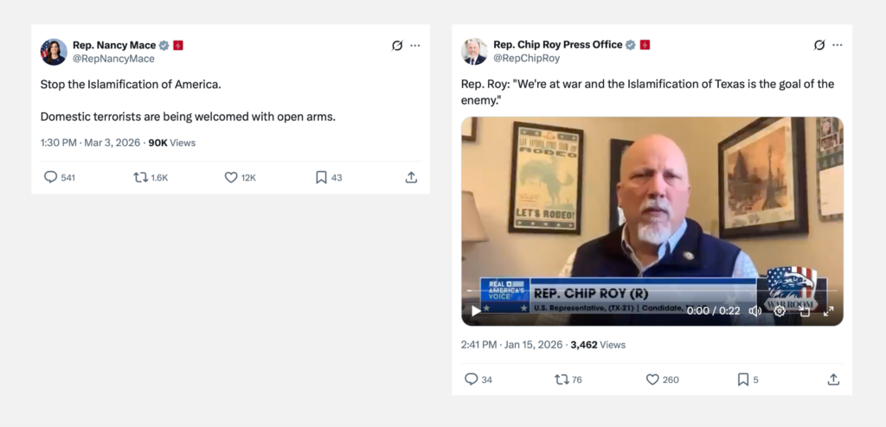Reply to Chip Roy Press Office post
This screenshot has width=886, height=427.
point(472,379)
